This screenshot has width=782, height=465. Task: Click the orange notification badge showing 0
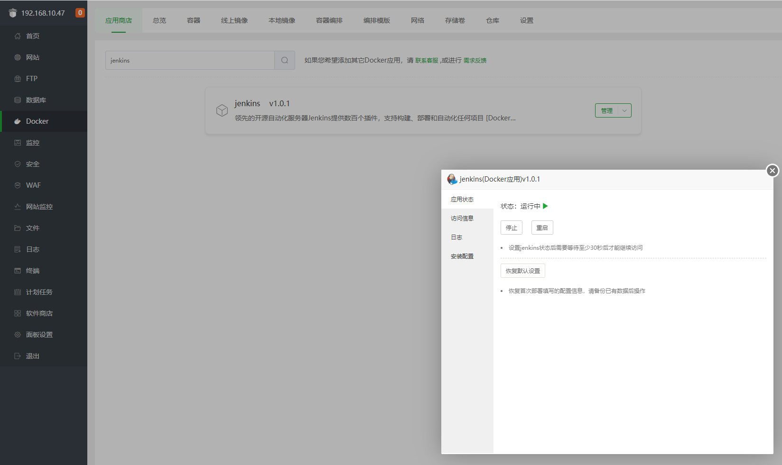click(80, 13)
